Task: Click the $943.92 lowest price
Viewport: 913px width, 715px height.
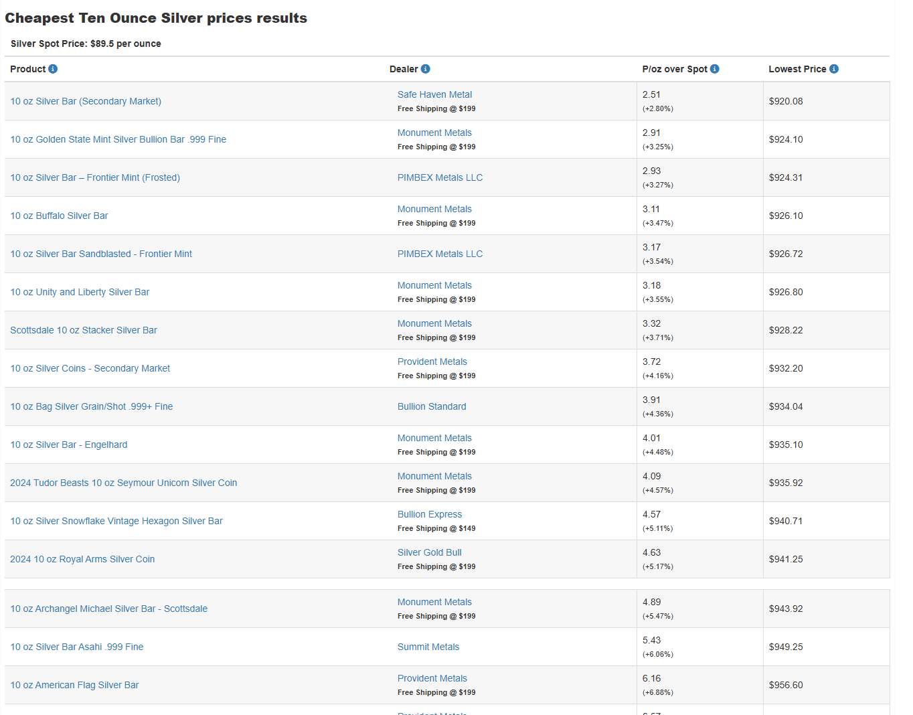Action: [x=786, y=609]
